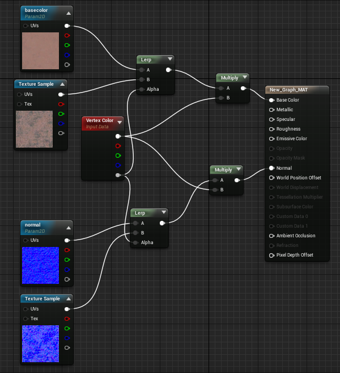Screen dimensions: 340x373
Task: Expand the Multiply node feeding the Normal input
Action: pyautogui.click(x=238, y=170)
